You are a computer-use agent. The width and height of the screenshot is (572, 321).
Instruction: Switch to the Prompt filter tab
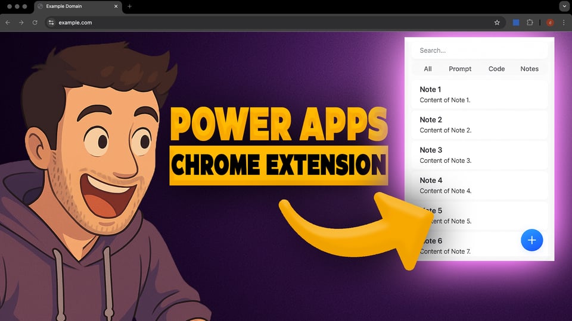[x=460, y=69]
